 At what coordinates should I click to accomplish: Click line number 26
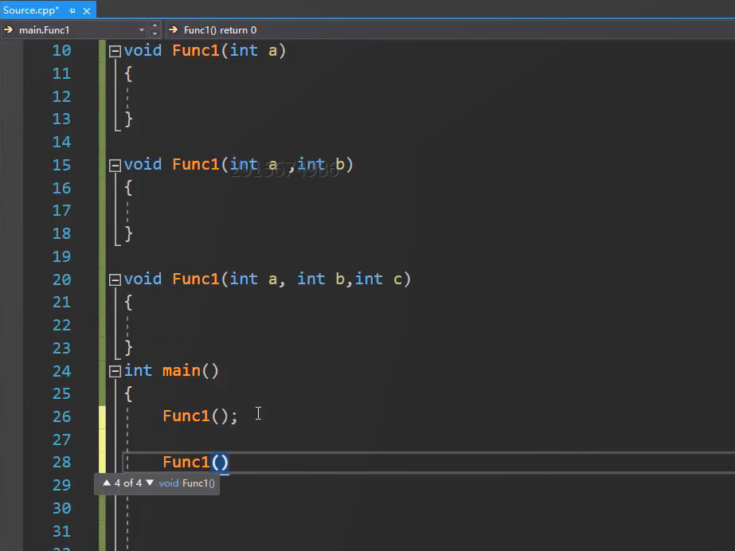pyautogui.click(x=61, y=416)
